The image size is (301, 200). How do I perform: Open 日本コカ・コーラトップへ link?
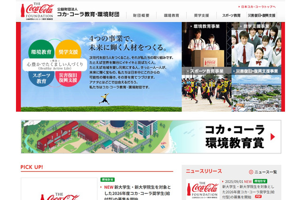[x=257, y=7]
